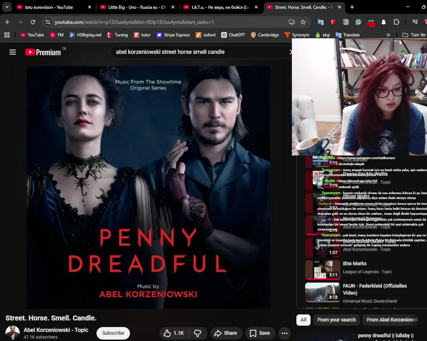Go forward in browser history

(20, 22)
